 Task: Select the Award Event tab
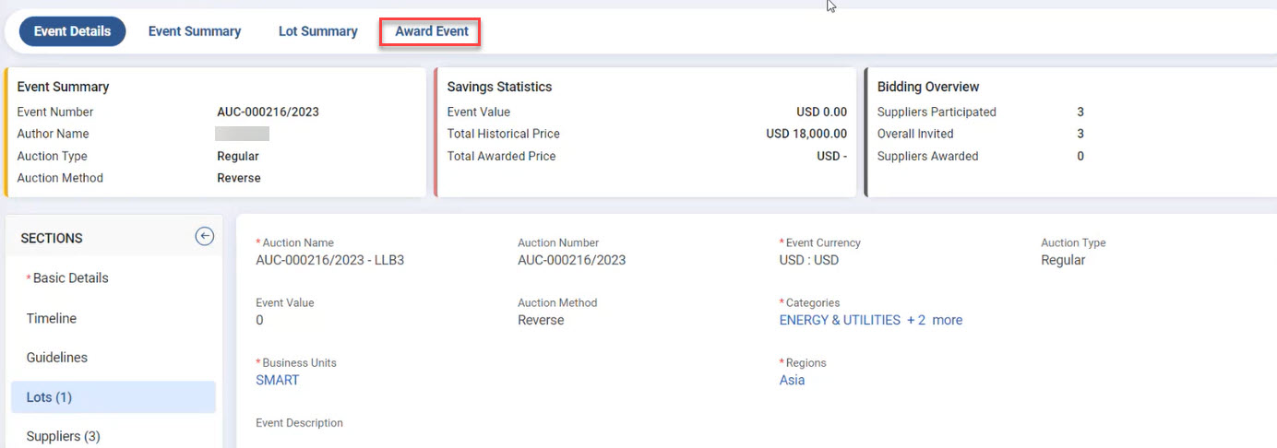pos(432,31)
